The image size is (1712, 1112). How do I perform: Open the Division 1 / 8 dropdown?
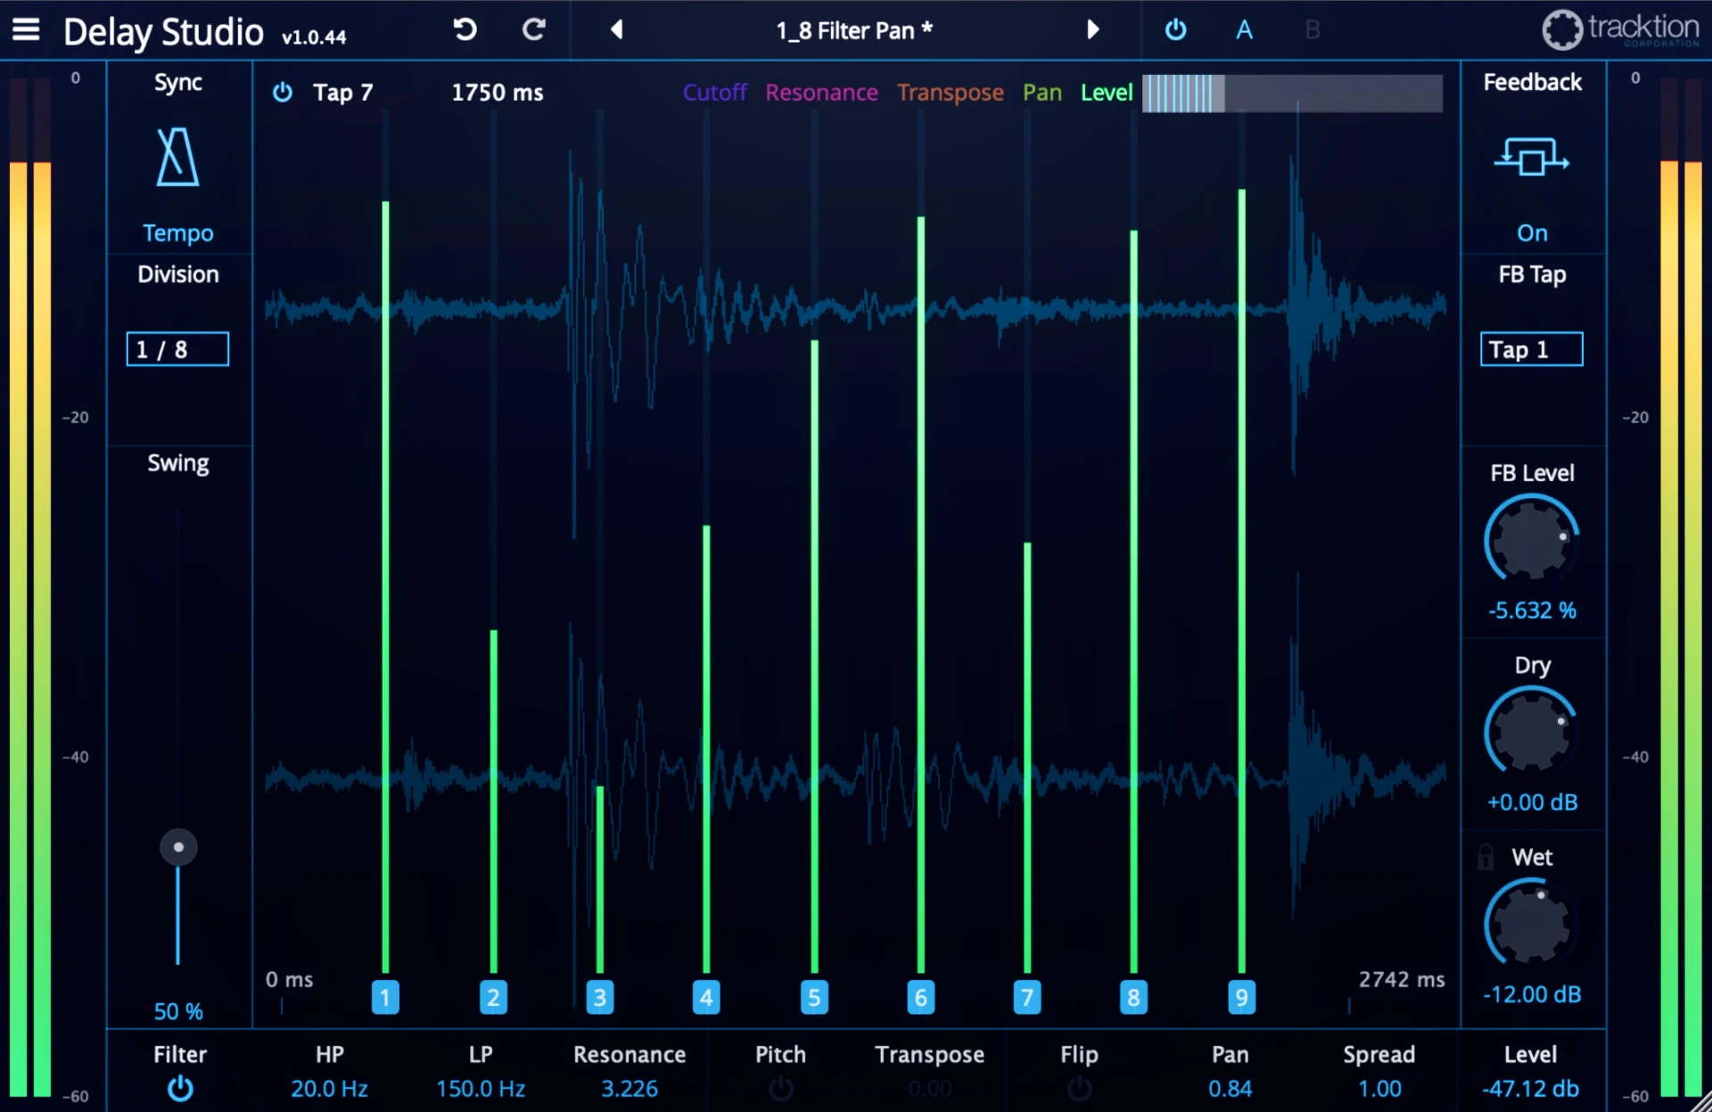coord(177,349)
